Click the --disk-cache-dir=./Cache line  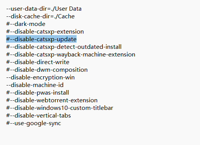[40, 16]
